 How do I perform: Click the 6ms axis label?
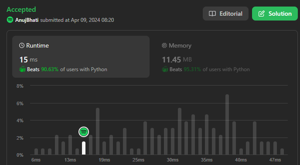click(x=36, y=160)
